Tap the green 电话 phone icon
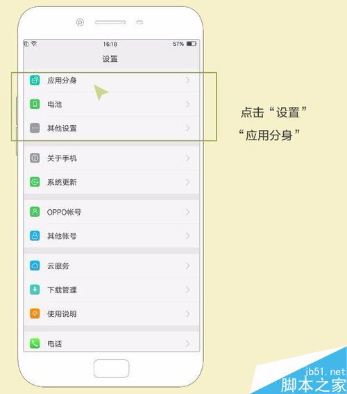 pos(35,343)
